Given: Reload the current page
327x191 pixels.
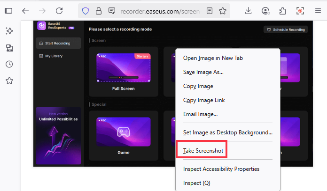Looking at the screenshot, I should [x=59, y=11].
